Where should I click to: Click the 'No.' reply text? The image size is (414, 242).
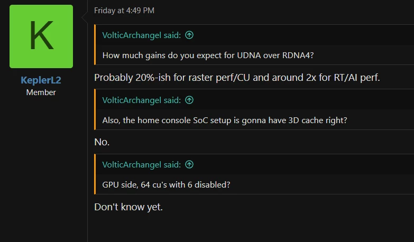(x=102, y=142)
